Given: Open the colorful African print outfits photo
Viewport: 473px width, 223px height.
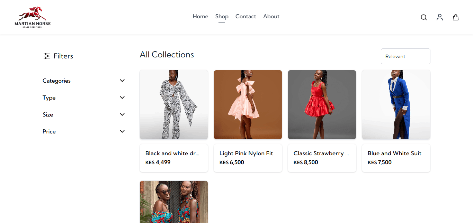Looking at the screenshot, I should click(174, 202).
